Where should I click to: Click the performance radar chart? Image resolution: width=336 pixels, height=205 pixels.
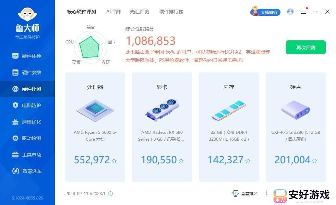89,45
